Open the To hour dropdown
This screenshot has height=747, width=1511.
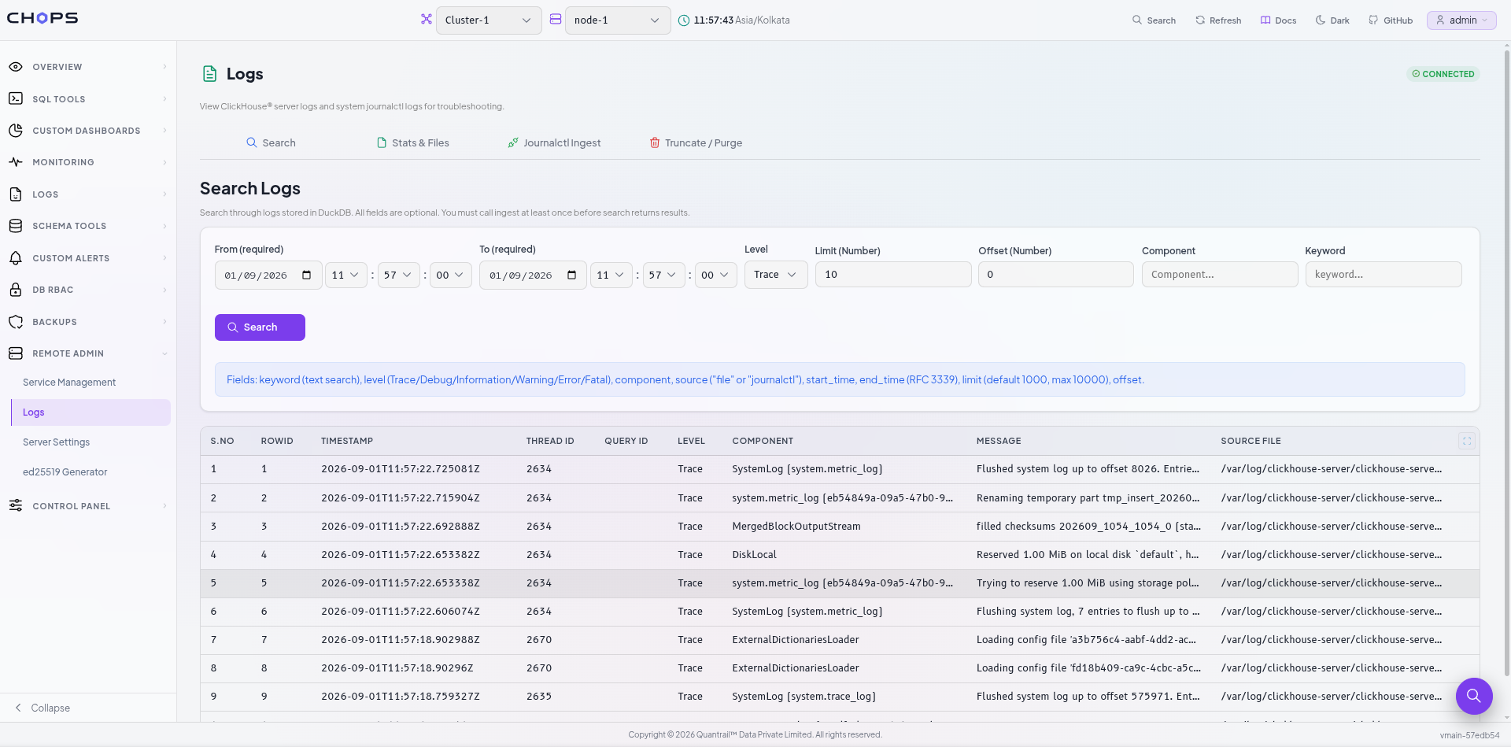611,275
